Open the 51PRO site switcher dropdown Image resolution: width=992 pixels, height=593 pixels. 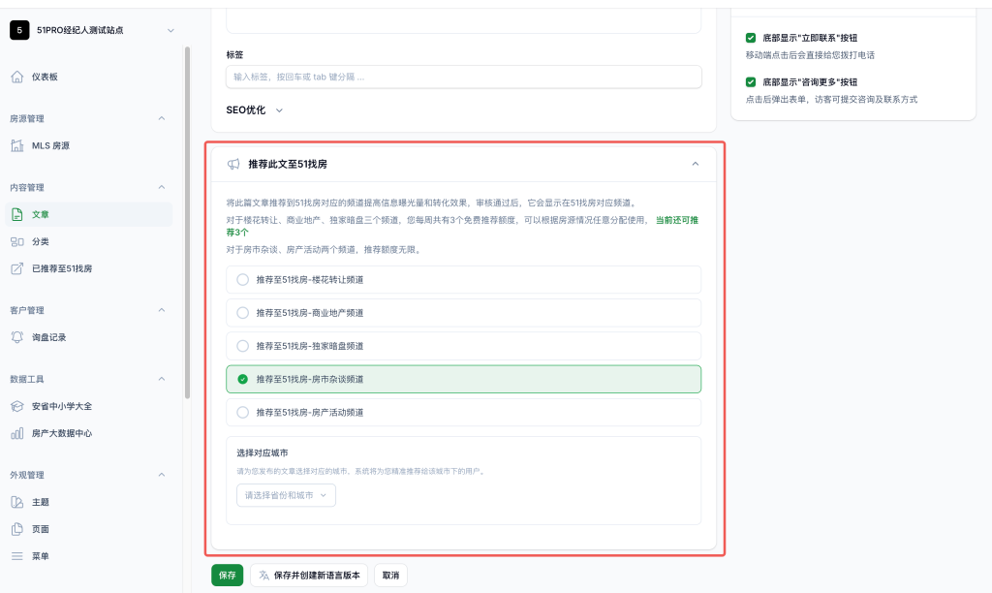click(170, 30)
